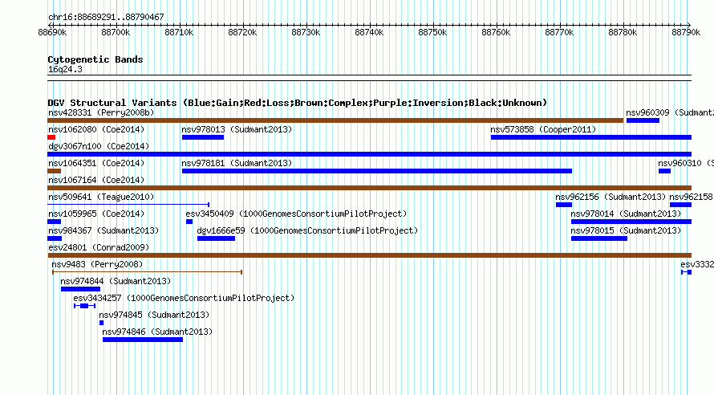Image resolution: width=714 pixels, height=395 pixels.
Task: Click the blue nsv978015 gain bar
Action: [x=599, y=238]
